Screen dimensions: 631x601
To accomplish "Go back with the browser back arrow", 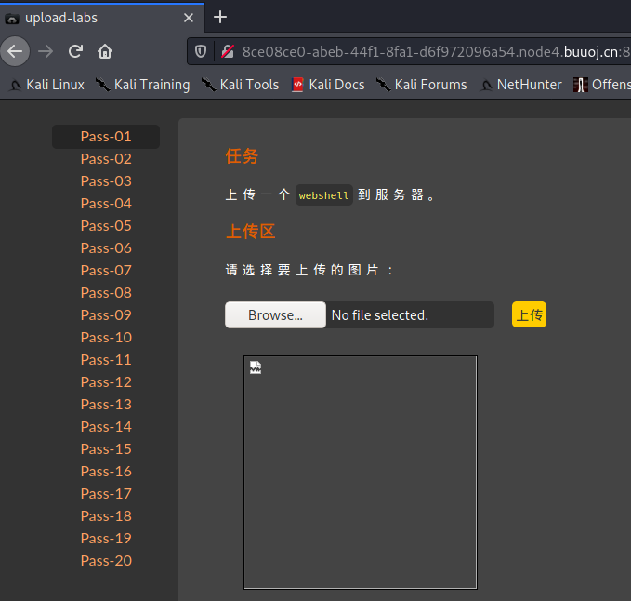I will point(15,51).
